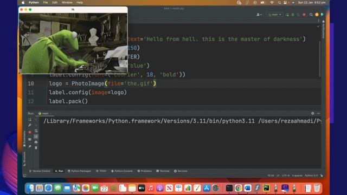Open the Notifications side panel
347x195 pixels.
[x=323, y=29]
